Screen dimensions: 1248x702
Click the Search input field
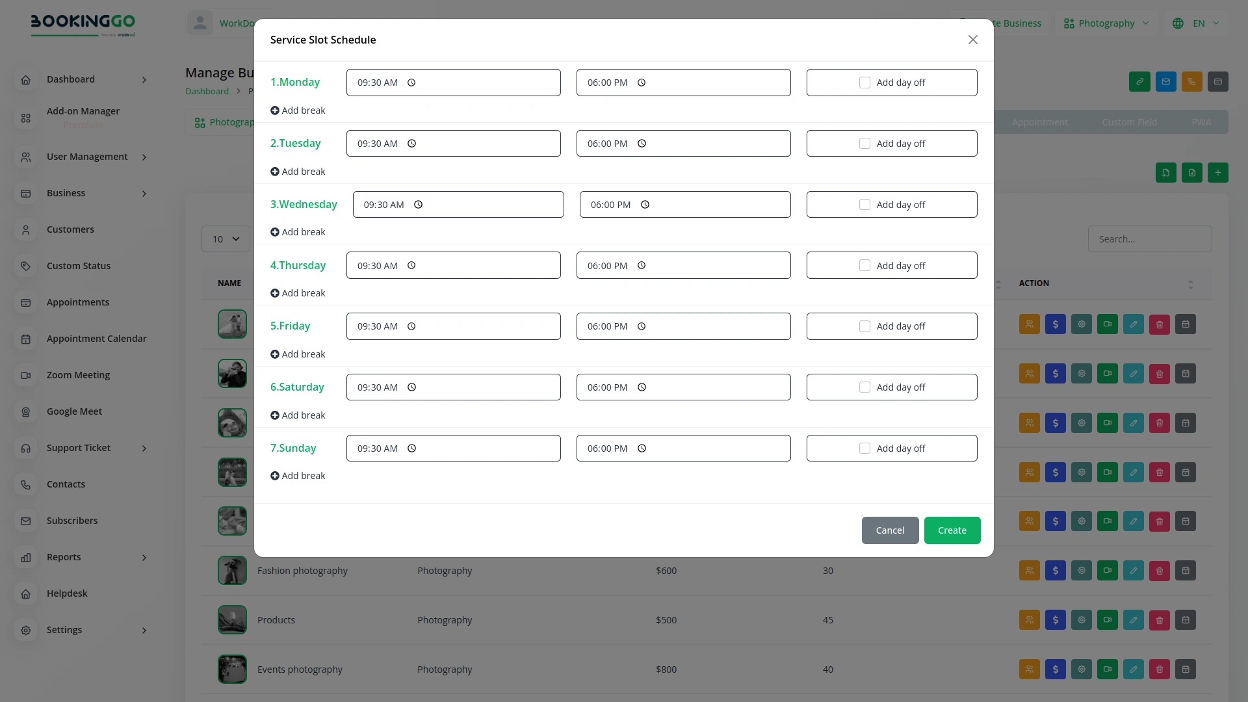pyautogui.click(x=1149, y=239)
